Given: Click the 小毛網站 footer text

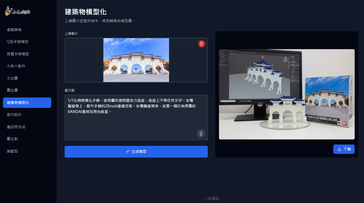Looking at the screenshot, I should click(x=212, y=198).
